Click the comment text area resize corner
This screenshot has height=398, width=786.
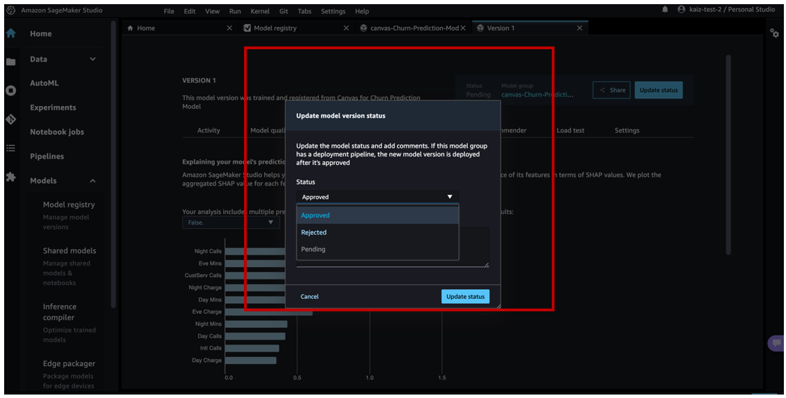pyautogui.click(x=487, y=264)
